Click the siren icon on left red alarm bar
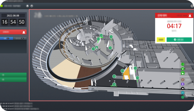 coord(24,32)
